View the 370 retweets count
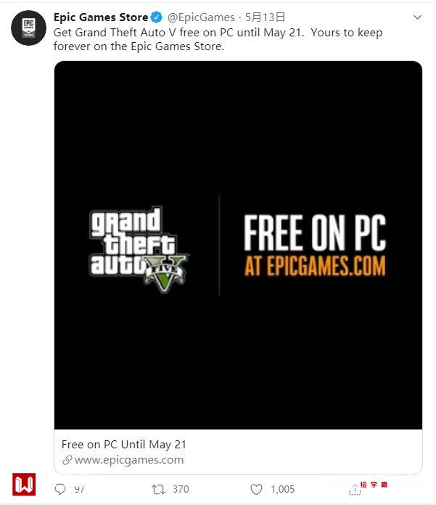The width and height of the screenshot is (436, 505). pos(181,489)
